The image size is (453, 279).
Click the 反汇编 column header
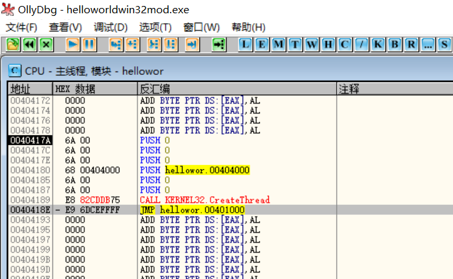pyautogui.click(x=237, y=89)
